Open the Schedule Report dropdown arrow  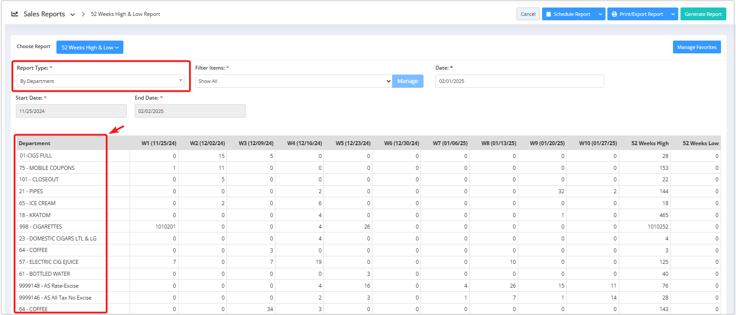coord(600,14)
